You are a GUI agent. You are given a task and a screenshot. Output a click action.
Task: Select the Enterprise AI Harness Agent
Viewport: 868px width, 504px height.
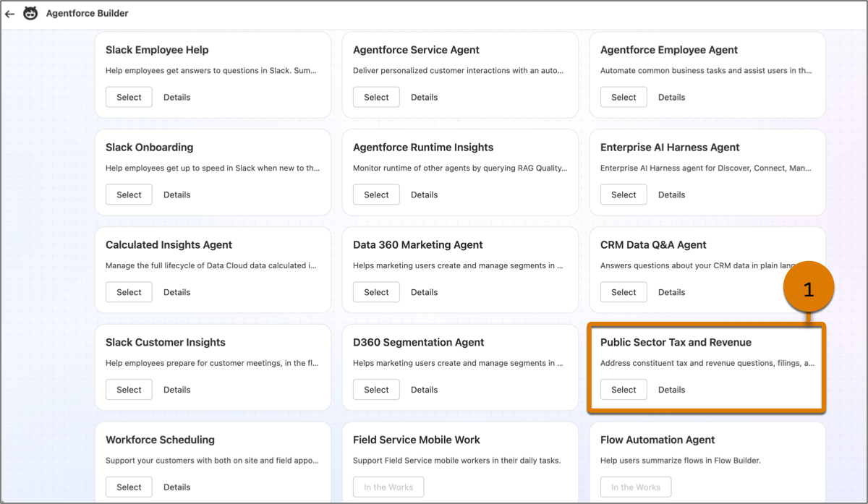click(x=624, y=195)
